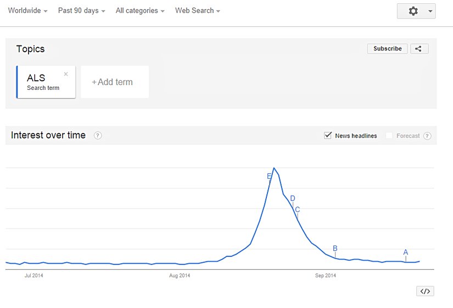
Task: Click news headline marker C
Action: 298,209
